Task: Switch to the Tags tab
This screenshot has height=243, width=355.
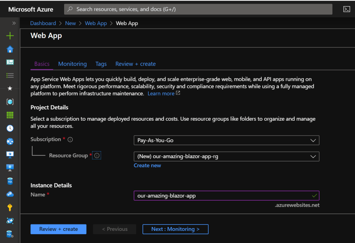Action: (x=101, y=64)
